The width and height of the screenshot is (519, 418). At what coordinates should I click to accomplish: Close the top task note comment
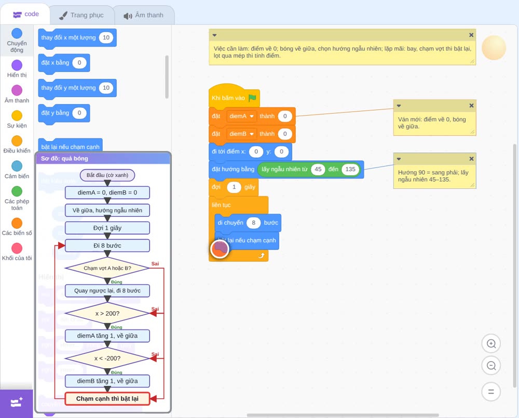471,35
